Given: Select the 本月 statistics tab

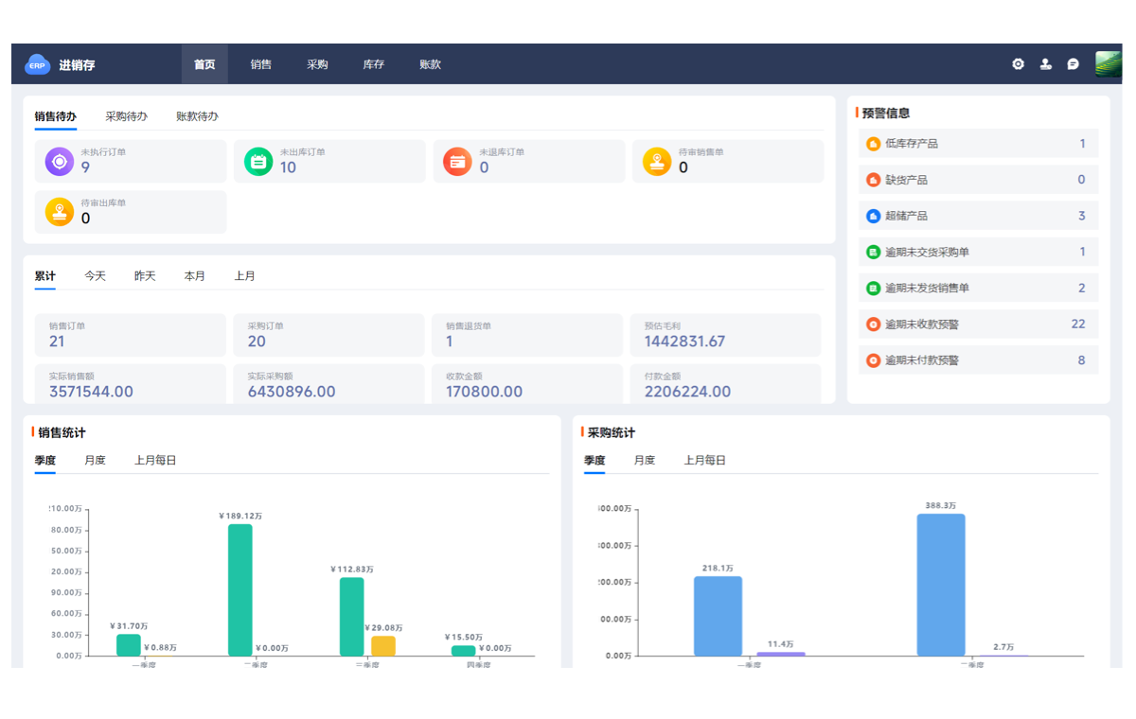Looking at the screenshot, I should [195, 276].
